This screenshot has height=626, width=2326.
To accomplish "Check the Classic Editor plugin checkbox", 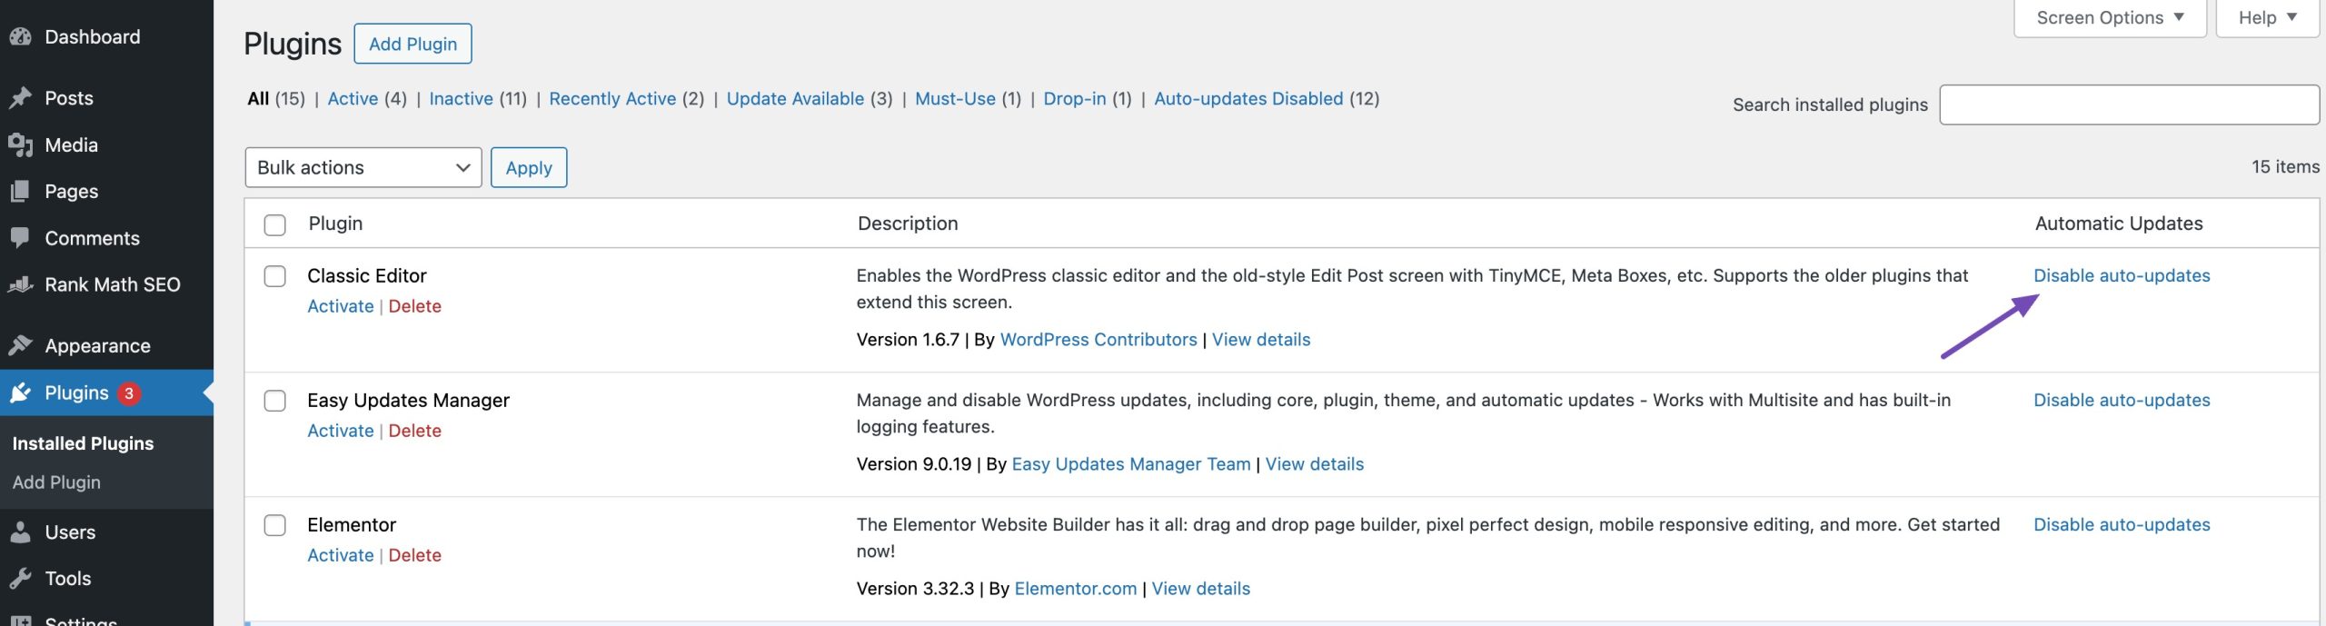I will pos(274,276).
